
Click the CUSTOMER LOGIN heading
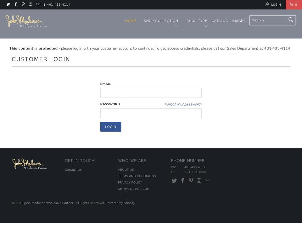pos(41,59)
